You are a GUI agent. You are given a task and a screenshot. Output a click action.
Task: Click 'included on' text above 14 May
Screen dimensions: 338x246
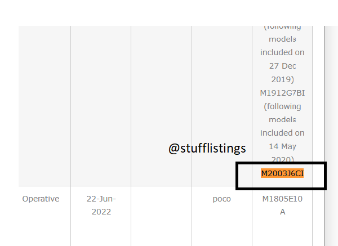click(282, 133)
